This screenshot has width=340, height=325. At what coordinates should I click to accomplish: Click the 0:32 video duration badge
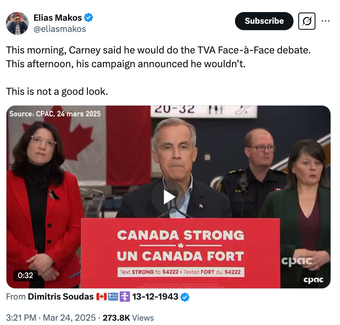click(x=25, y=275)
